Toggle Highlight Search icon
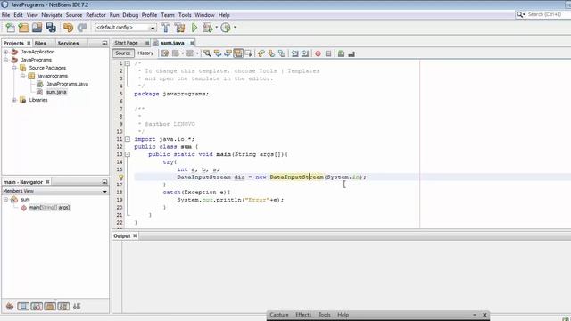This screenshot has height=321, width=571. 238,53
